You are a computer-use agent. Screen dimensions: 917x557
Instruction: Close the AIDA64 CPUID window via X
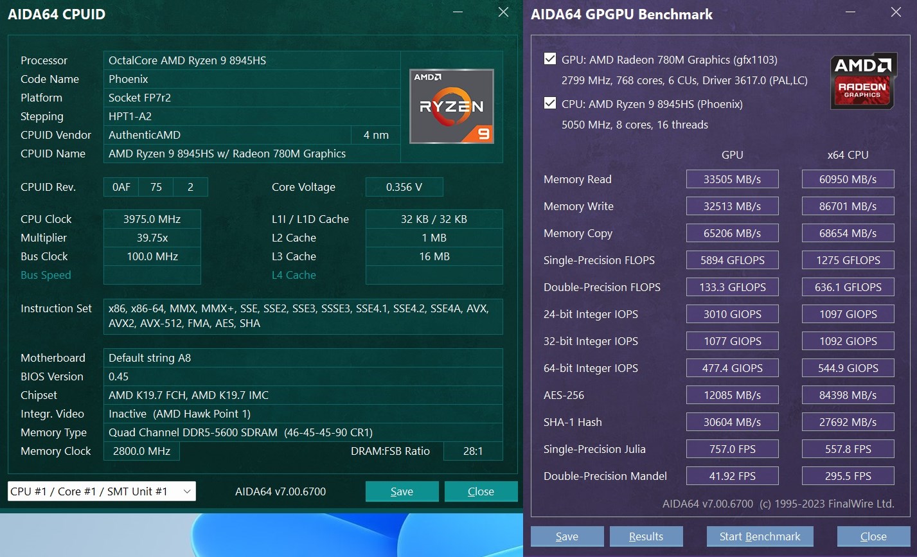tap(503, 12)
